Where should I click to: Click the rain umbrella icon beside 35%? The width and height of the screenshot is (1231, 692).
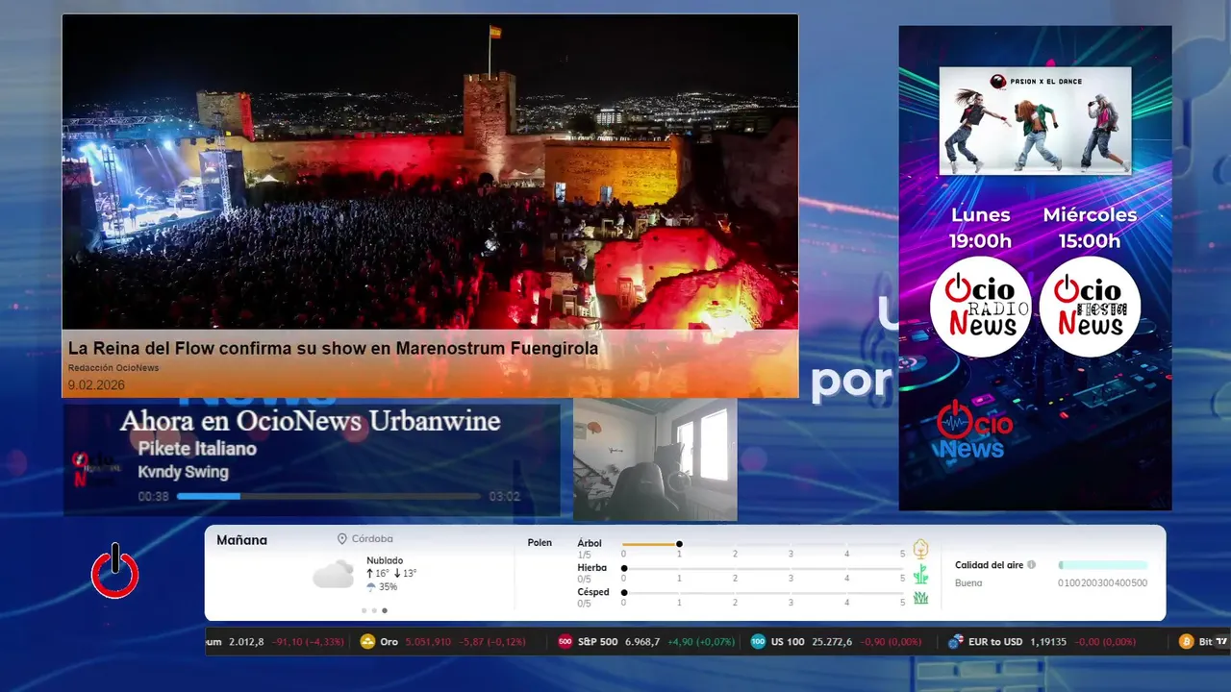tap(371, 586)
